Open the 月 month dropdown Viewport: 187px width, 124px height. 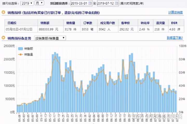tap(39, 3)
